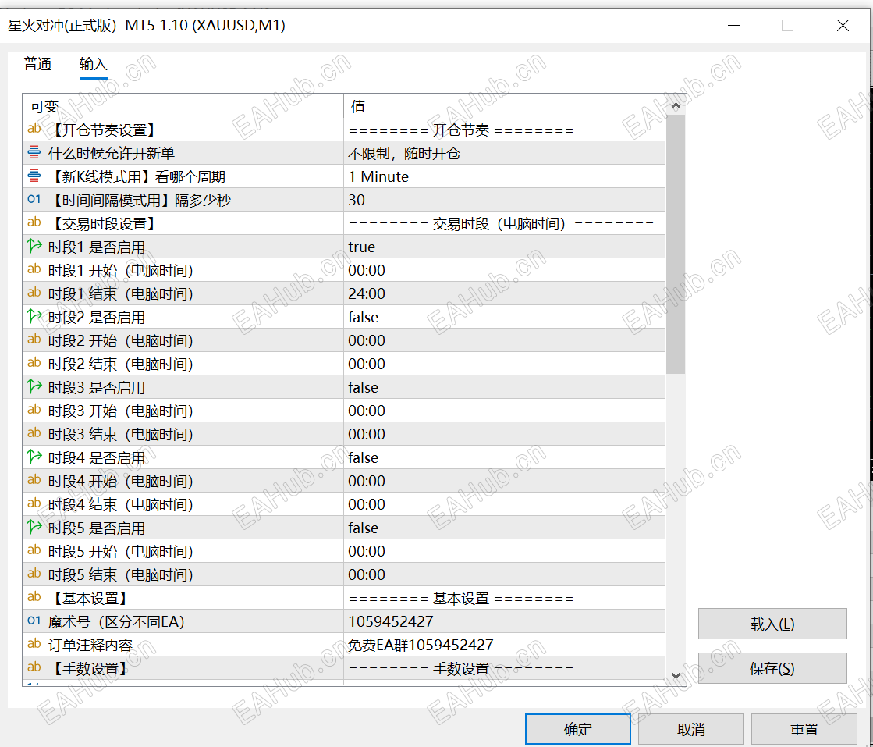Click the 确定 button

(x=577, y=728)
